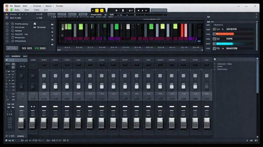Click the first yellow square toolbar button
263x147 pixels.
pyautogui.click(x=97, y=10)
